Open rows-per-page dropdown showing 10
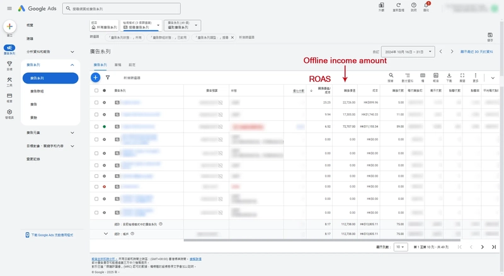Image resolution: width=504 pixels, height=276 pixels. pos(401,247)
